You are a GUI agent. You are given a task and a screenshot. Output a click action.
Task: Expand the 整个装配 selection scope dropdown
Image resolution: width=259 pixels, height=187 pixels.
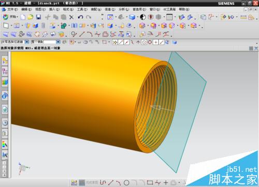pos(58,42)
